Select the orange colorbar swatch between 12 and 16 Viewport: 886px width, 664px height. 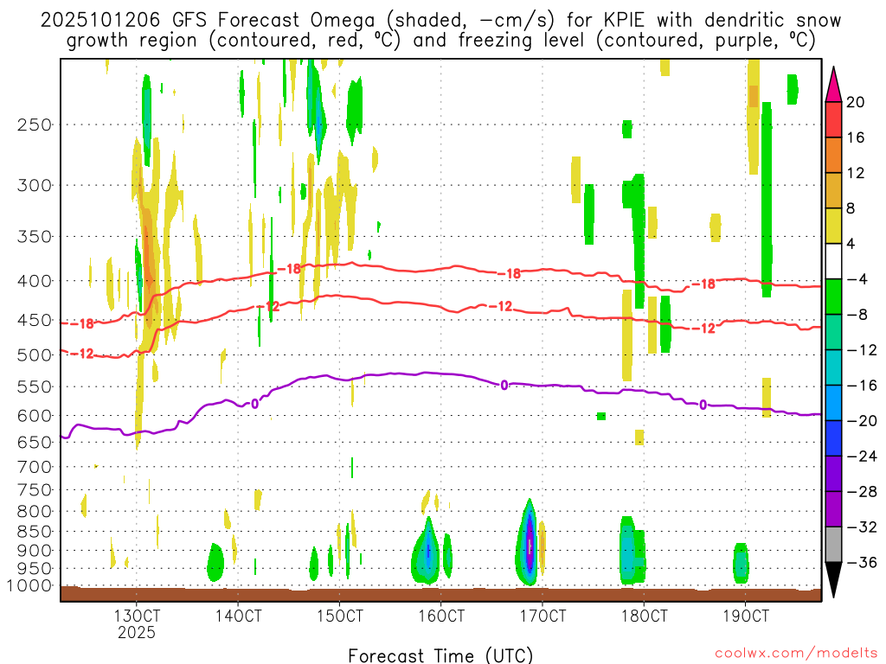pos(834,155)
